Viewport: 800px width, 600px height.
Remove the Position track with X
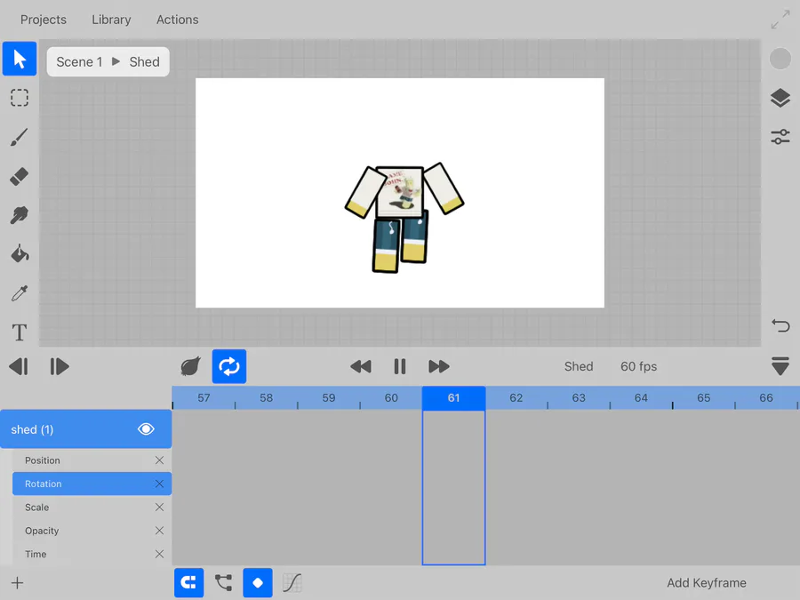click(159, 460)
